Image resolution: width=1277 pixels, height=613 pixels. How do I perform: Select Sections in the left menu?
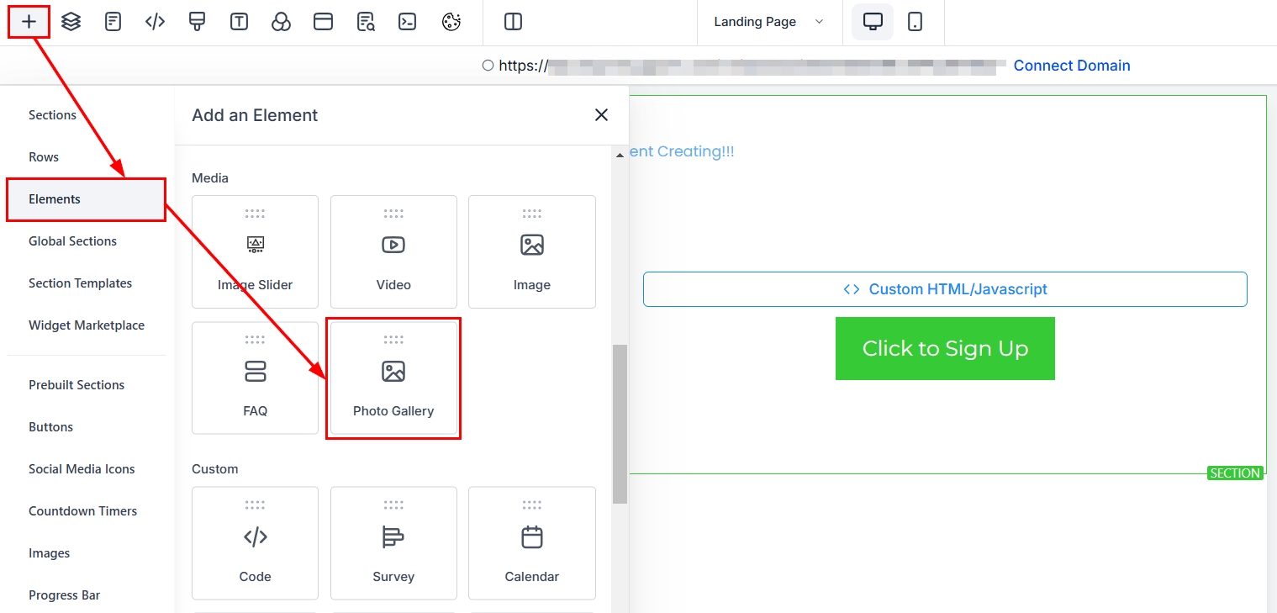pyautogui.click(x=52, y=115)
